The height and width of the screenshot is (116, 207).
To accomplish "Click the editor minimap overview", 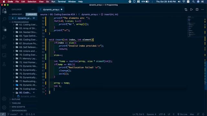I will pyautogui.click(x=195, y=27).
